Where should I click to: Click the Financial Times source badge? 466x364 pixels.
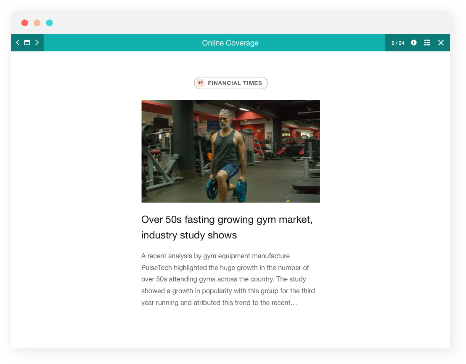pyautogui.click(x=231, y=83)
